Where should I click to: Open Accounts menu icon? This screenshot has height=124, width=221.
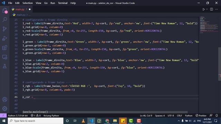point(4,100)
